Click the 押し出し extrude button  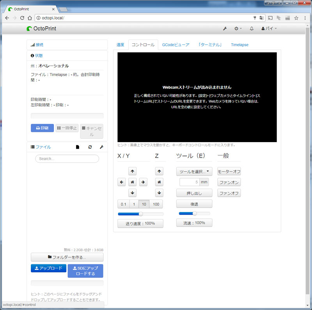pos(194,193)
